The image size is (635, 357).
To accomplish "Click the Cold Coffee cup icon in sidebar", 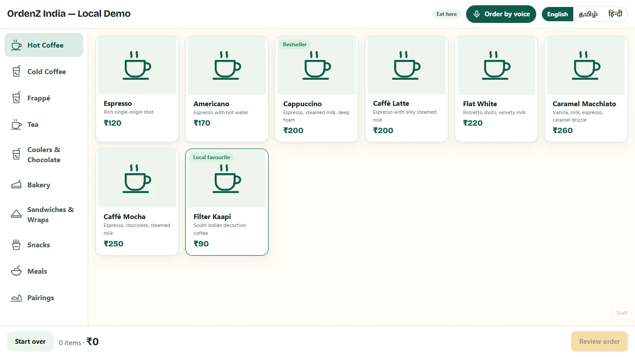I will tap(16, 71).
